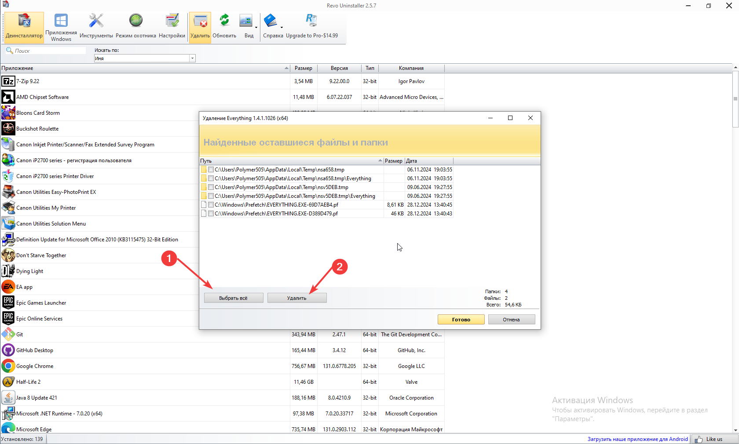Click Upgrade to Pro-$14.99 icon
Viewport: 739px width, 444px height.
click(311, 21)
